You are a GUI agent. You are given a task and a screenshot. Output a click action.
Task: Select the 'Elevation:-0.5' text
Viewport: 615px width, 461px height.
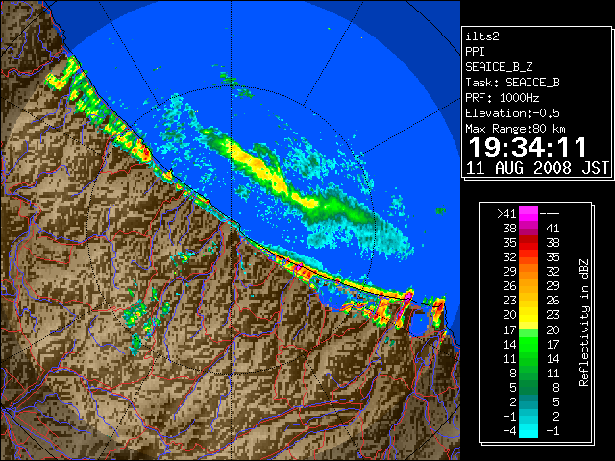pyautogui.click(x=512, y=113)
